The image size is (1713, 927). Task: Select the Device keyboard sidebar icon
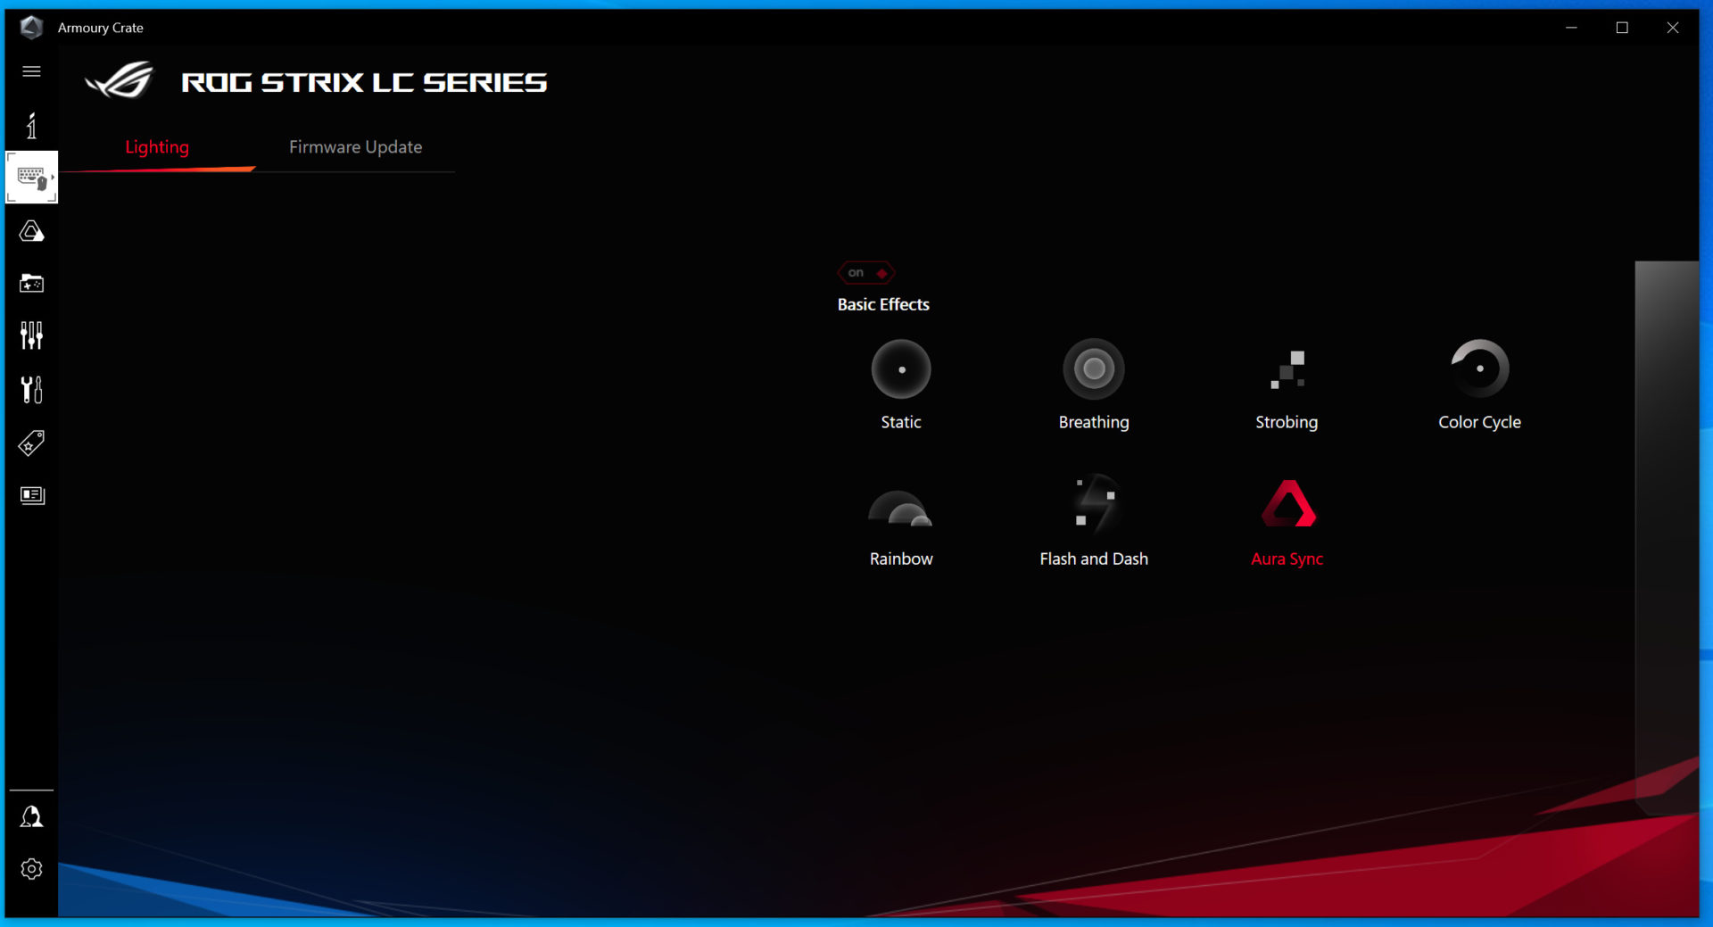point(32,178)
